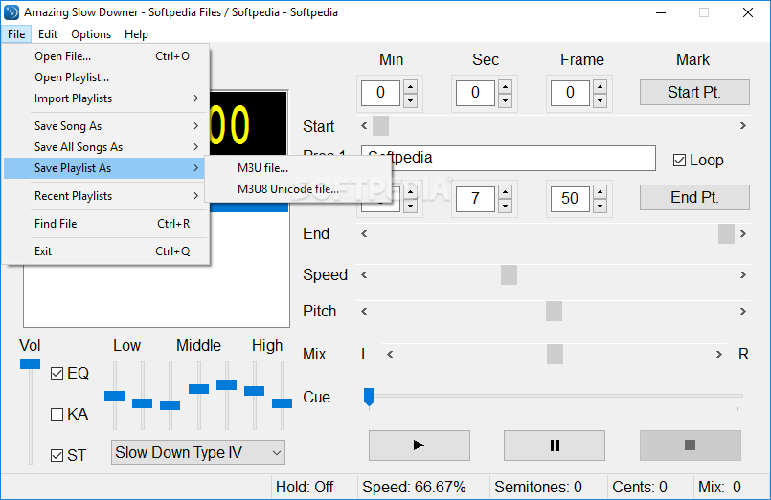771x500 pixels.
Task: Increase the start Sec spinner value
Action: pos(505,86)
